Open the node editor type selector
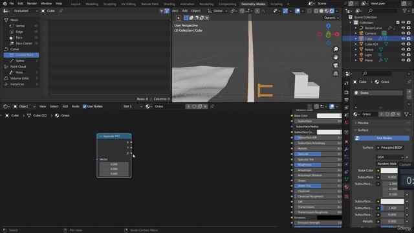The height and width of the screenshot is (233, 414). [x=6, y=106]
